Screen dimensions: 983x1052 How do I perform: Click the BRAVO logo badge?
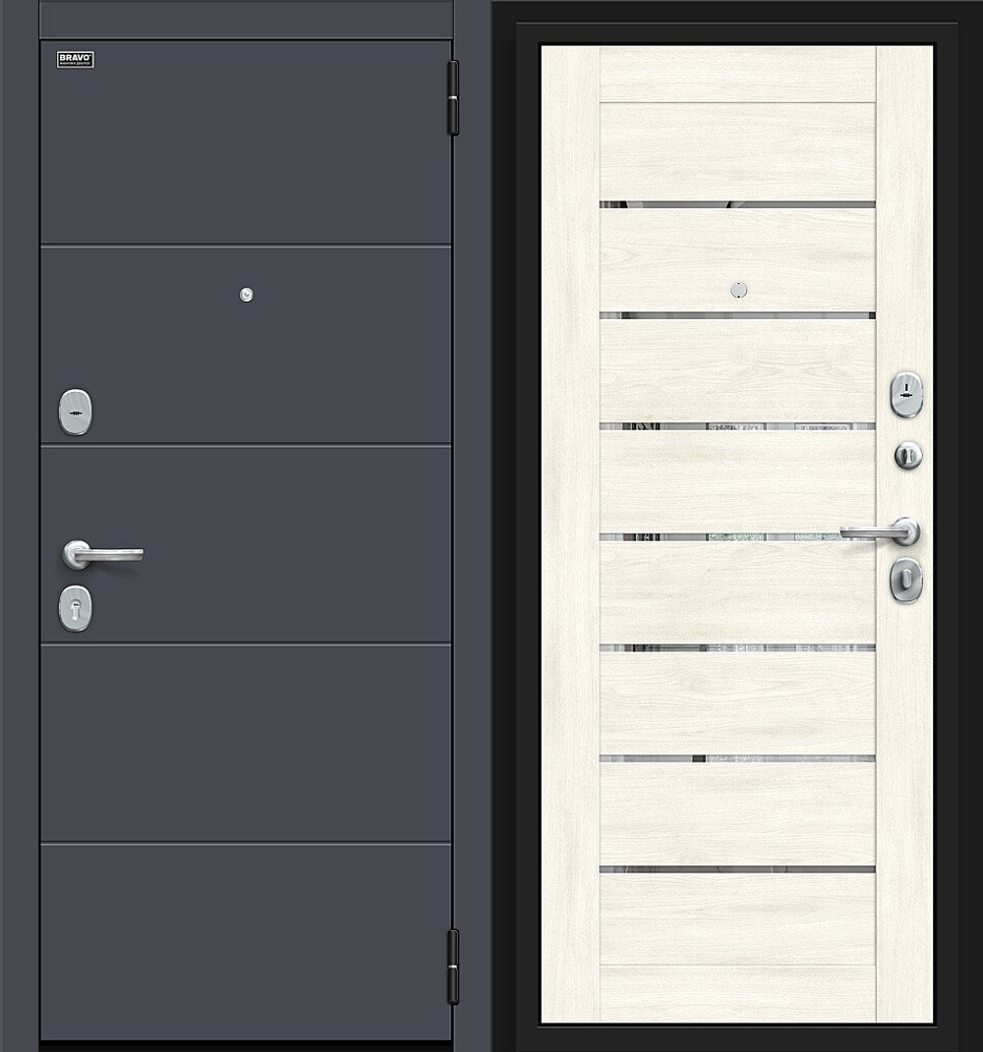(x=76, y=60)
